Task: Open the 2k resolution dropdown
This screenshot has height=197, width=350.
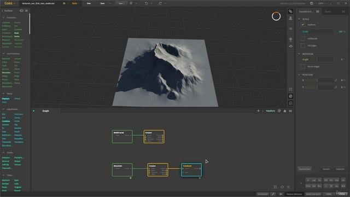Action: [65, 3]
